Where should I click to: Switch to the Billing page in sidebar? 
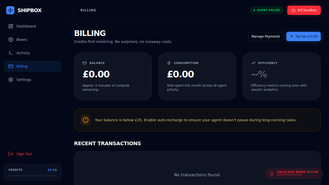(22, 66)
